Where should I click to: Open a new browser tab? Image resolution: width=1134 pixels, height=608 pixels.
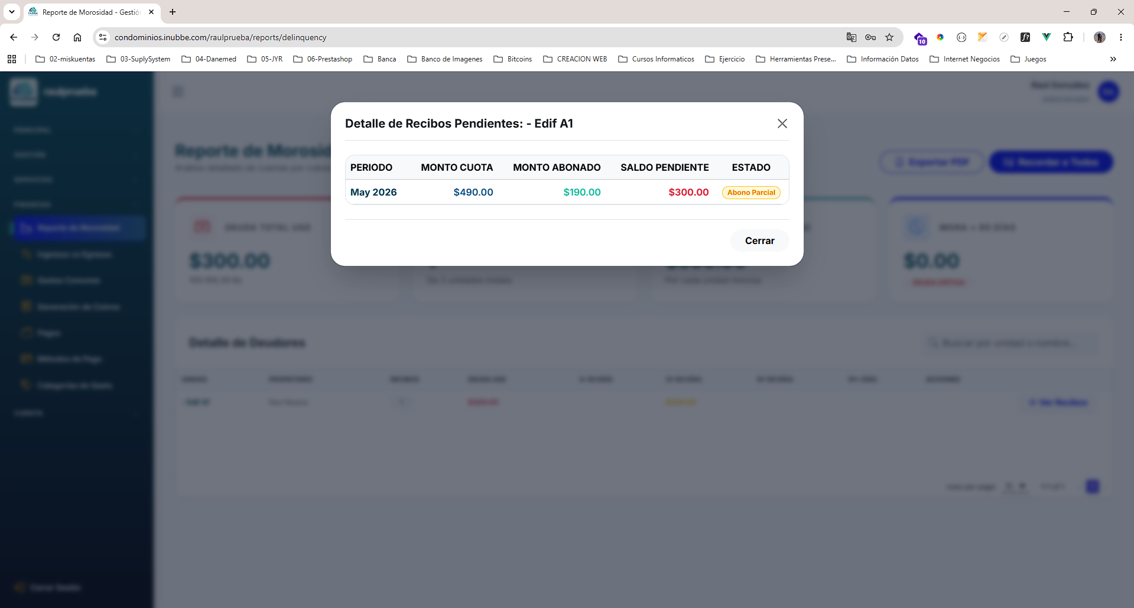173,12
